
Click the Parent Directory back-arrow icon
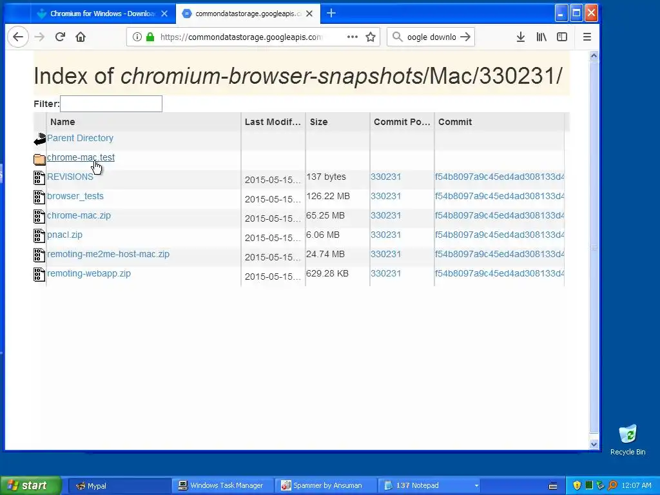(x=39, y=139)
